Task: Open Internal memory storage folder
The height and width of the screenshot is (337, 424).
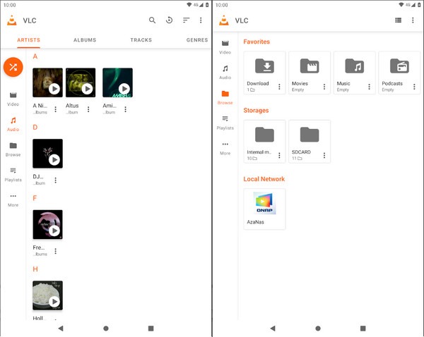Action: [264, 142]
